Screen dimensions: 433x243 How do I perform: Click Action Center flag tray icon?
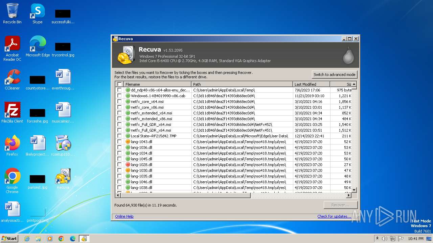tap(401, 239)
